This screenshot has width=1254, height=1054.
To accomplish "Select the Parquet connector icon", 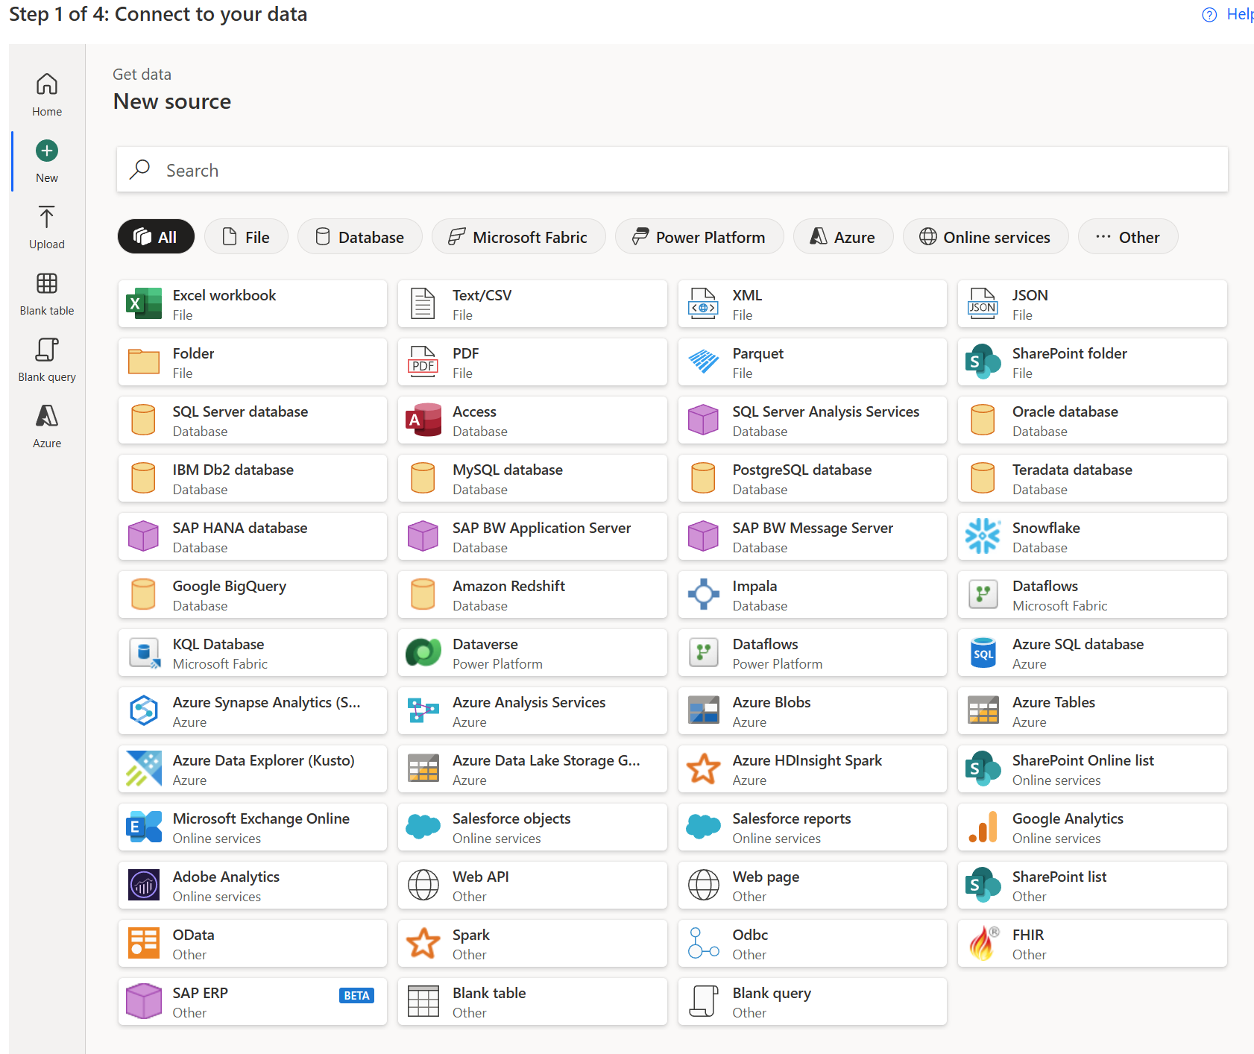I will tap(703, 362).
